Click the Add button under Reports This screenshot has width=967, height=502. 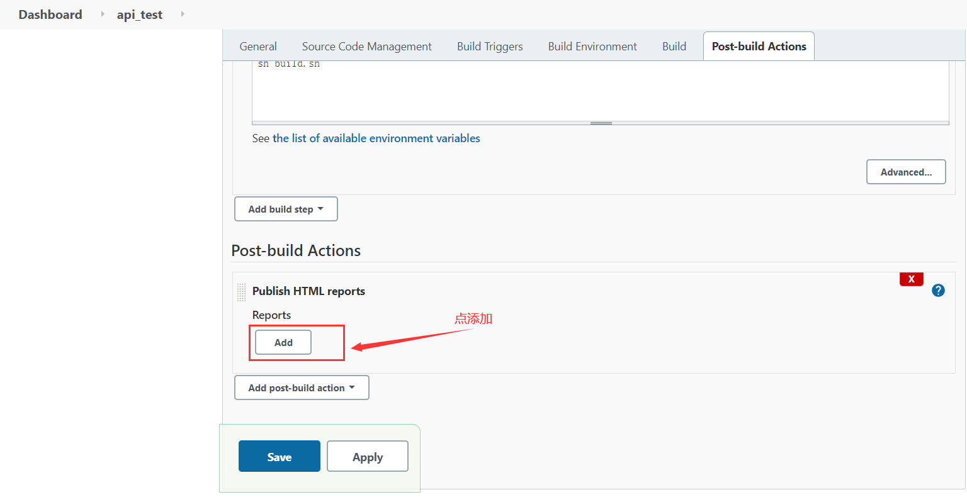click(283, 343)
